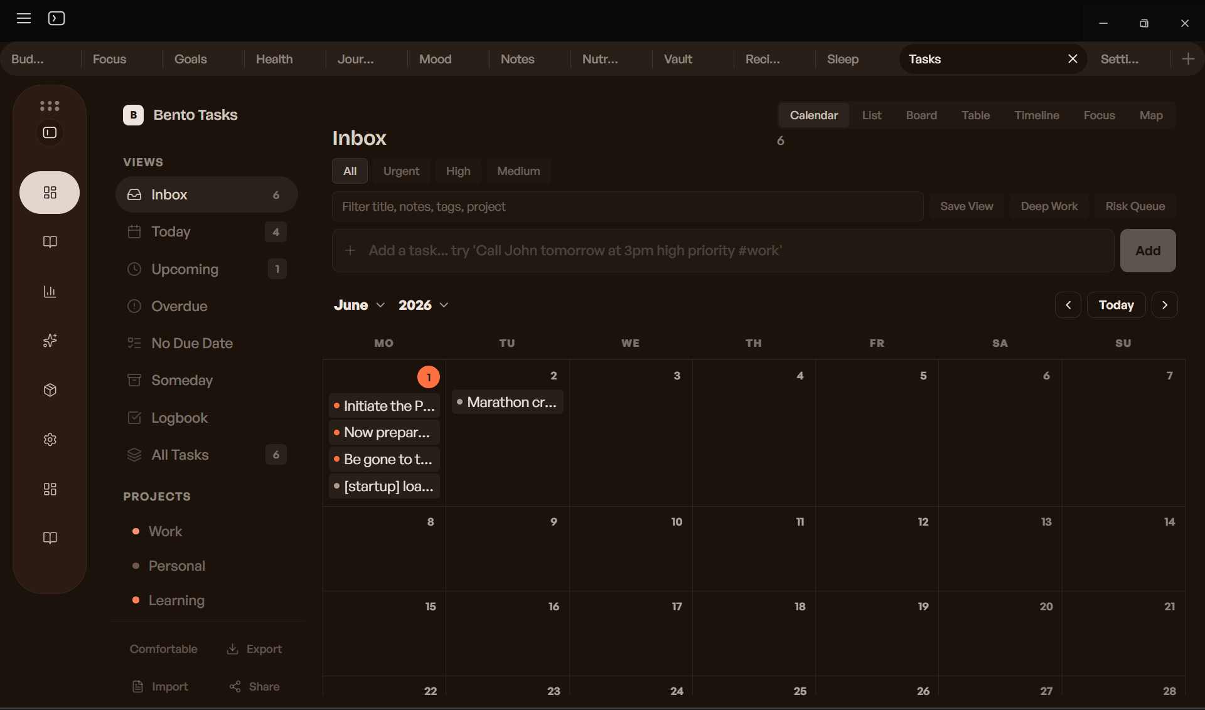Open 'Initiate the P...' task on June 1
This screenshot has width=1205, height=710.
pyautogui.click(x=384, y=406)
